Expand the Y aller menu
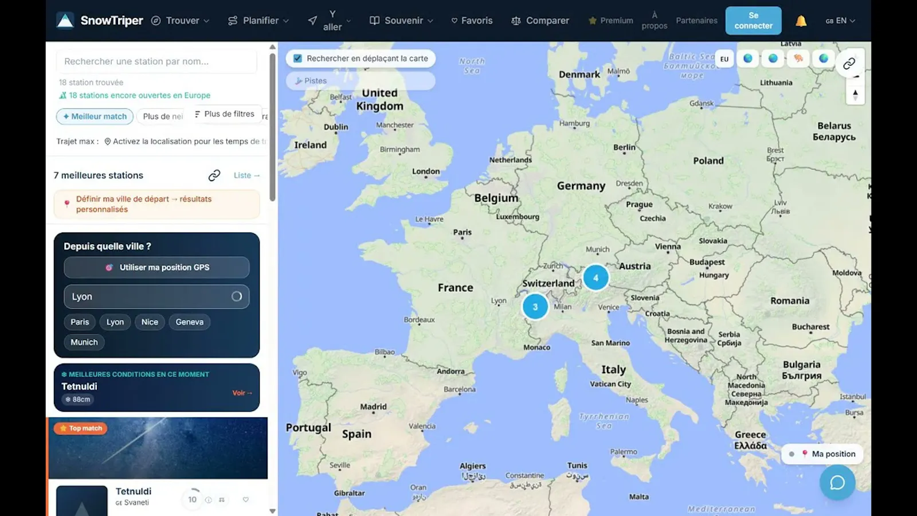This screenshot has height=516, width=917. (329, 21)
